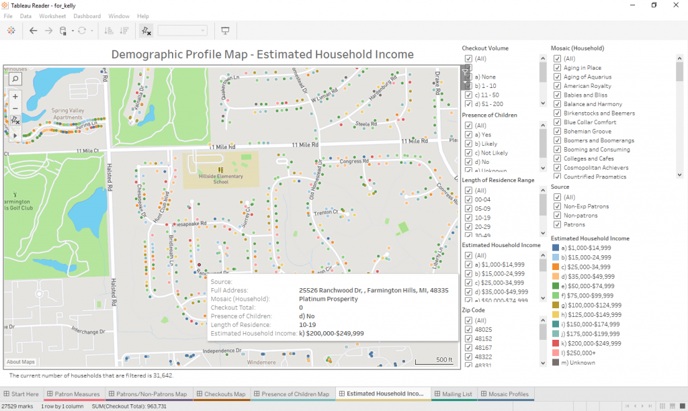Select the map search magnifier tool
The height and width of the screenshot is (411, 688).
click(15, 79)
